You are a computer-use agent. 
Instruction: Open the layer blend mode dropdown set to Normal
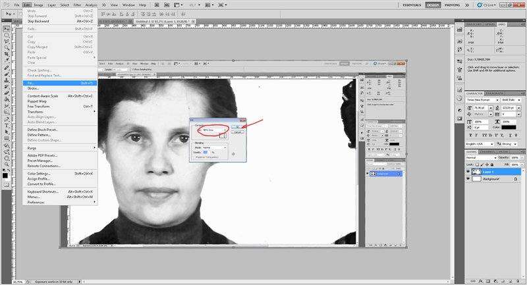point(480,158)
